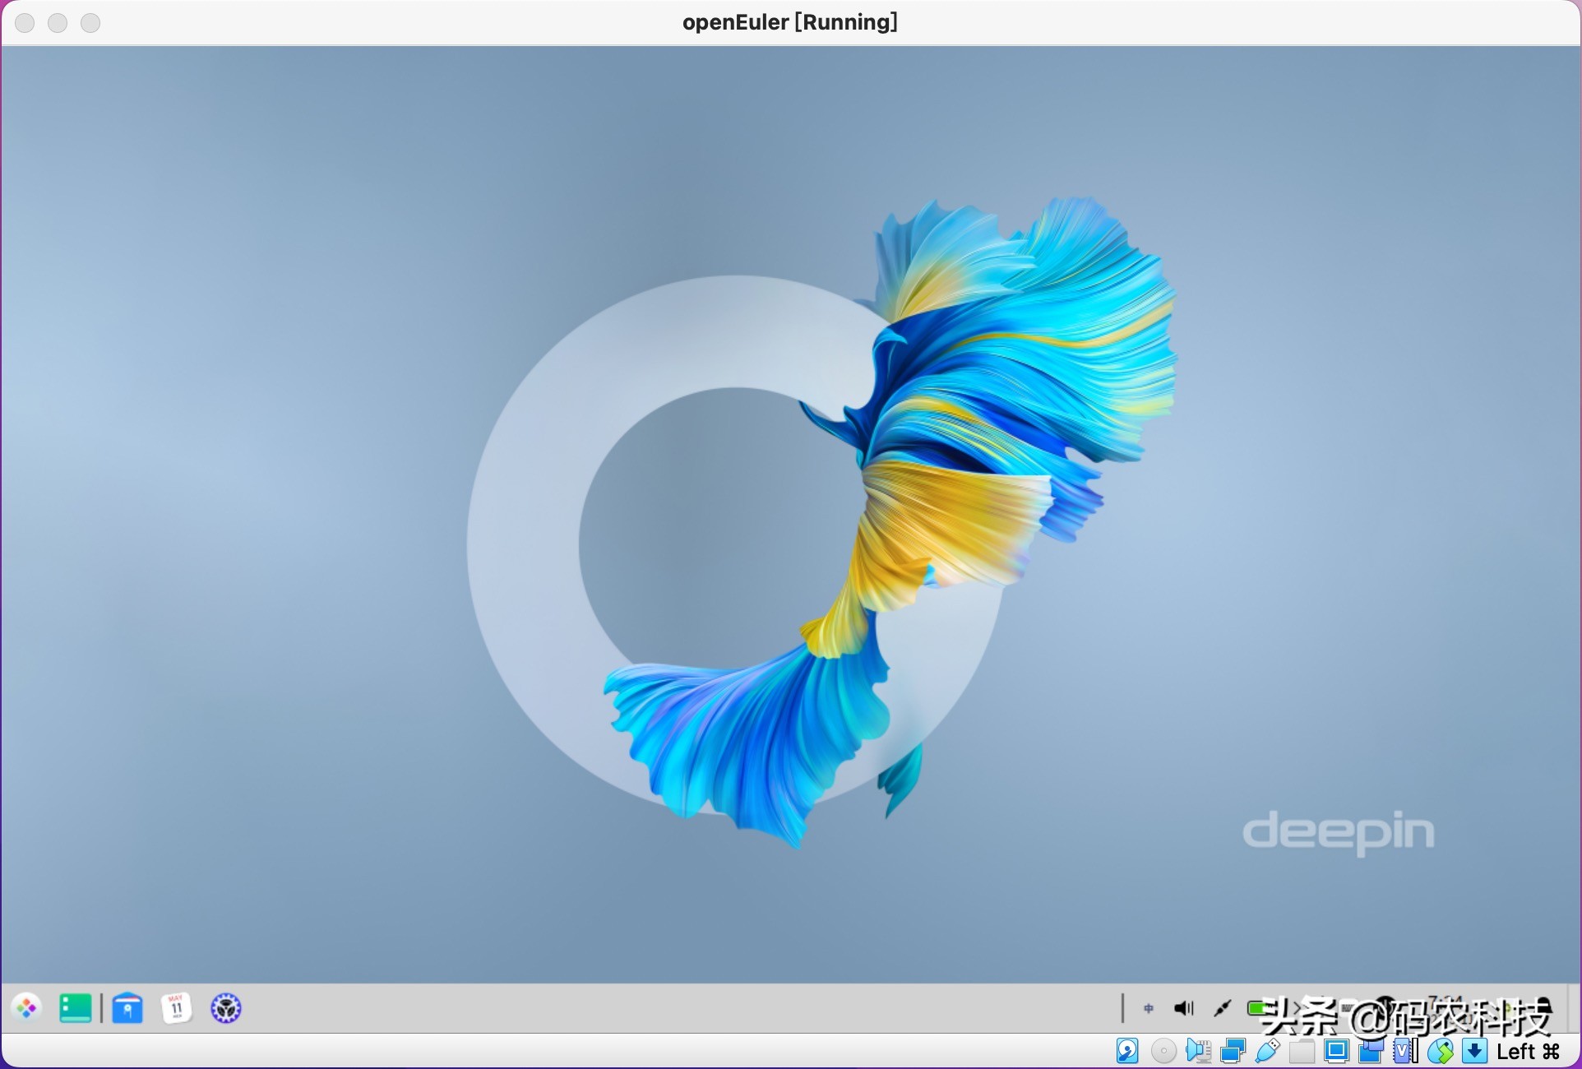Click the green battery indicator
Viewport: 1582px width, 1069px height.
(x=1256, y=1008)
